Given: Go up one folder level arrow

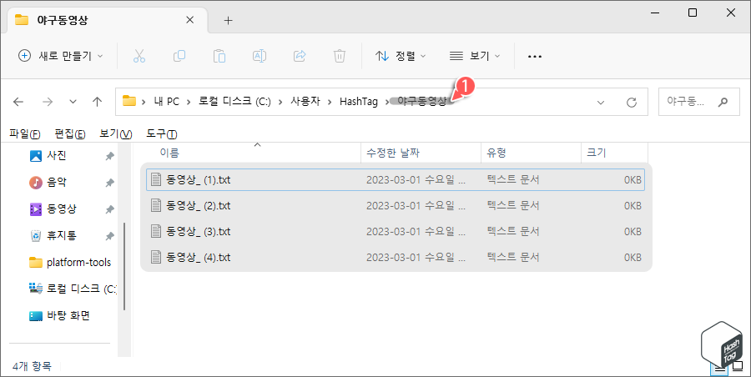Looking at the screenshot, I should click(98, 102).
